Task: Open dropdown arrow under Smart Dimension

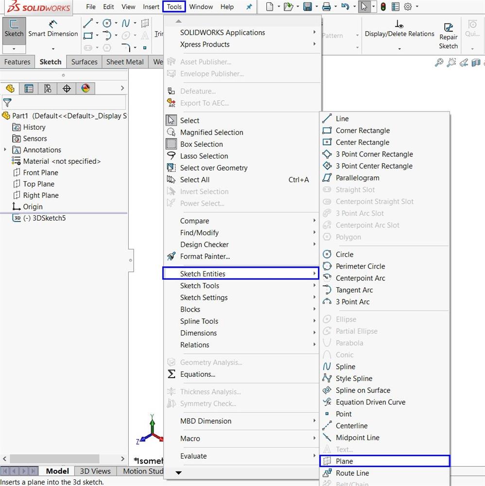Action: pos(53,49)
